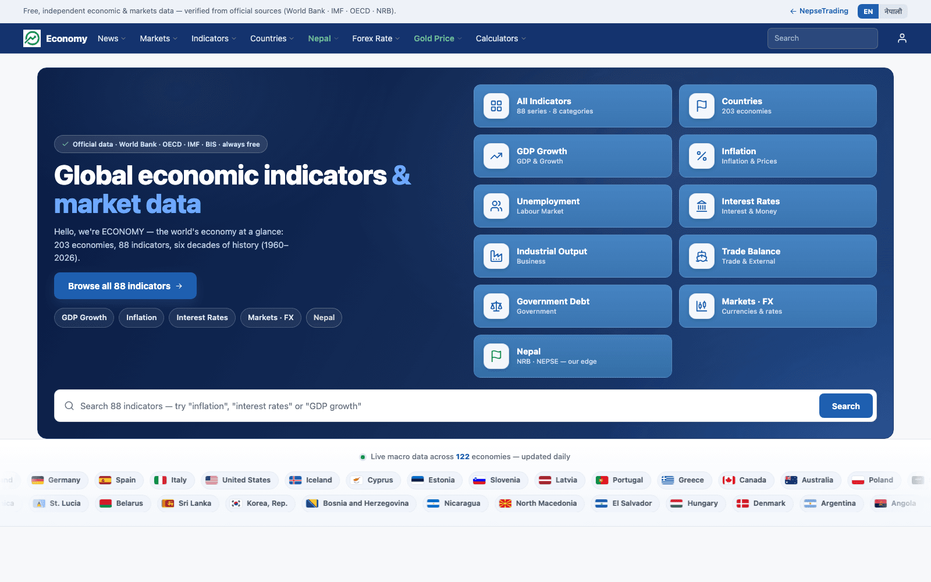931x582 pixels.
Task: Click the United States flag icon
Action: 212,480
